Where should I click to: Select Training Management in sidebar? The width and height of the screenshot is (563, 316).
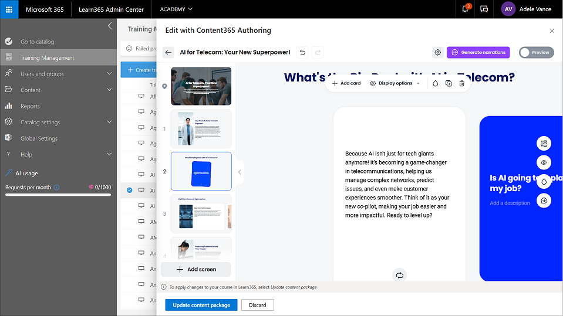coord(47,57)
